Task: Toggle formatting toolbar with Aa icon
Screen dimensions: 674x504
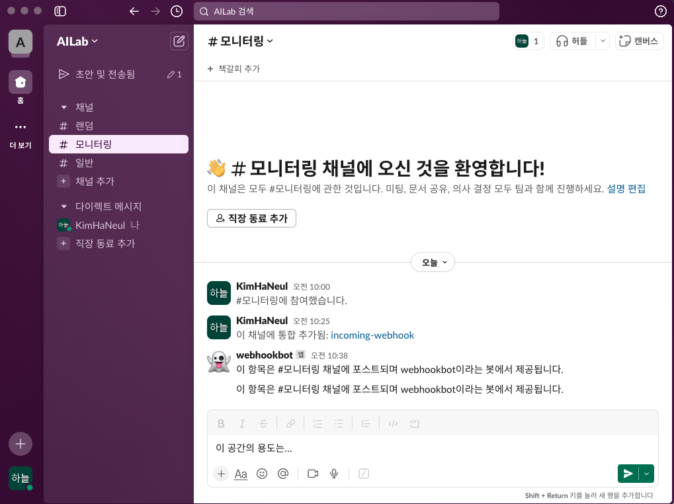Action: coord(241,474)
